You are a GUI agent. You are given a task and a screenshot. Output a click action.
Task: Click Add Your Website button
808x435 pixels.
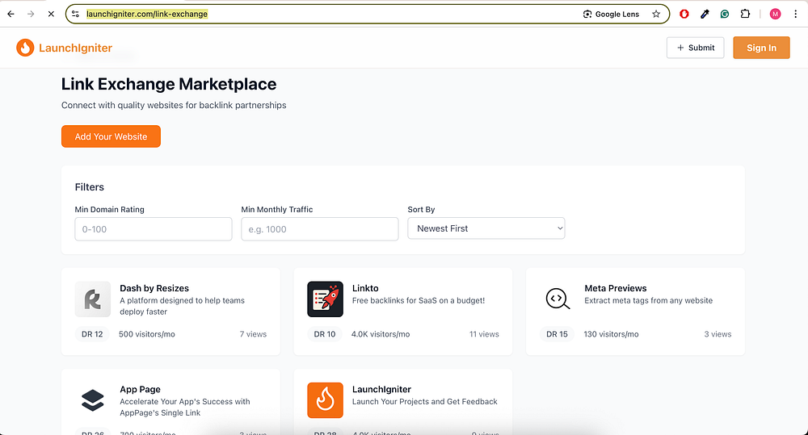point(111,136)
